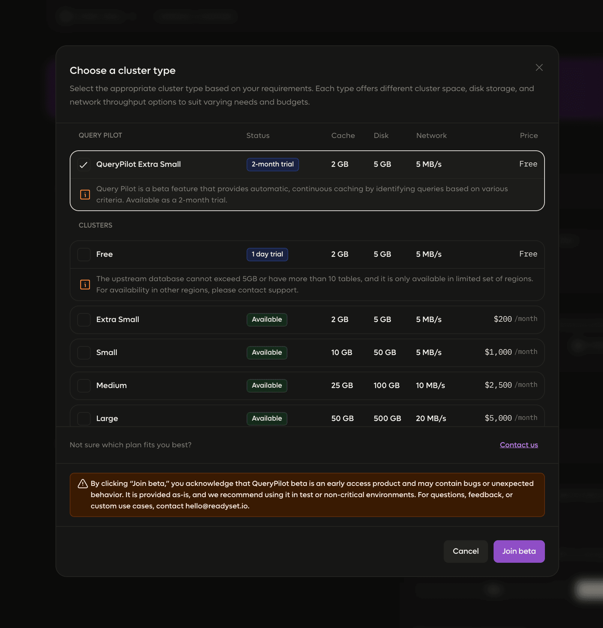Click the 1 day trial badge
Screen dimensions: 603x628
tap(267, 254)
